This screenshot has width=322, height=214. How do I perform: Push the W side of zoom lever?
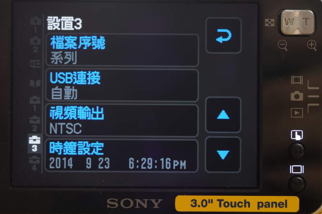click(289, 22)
